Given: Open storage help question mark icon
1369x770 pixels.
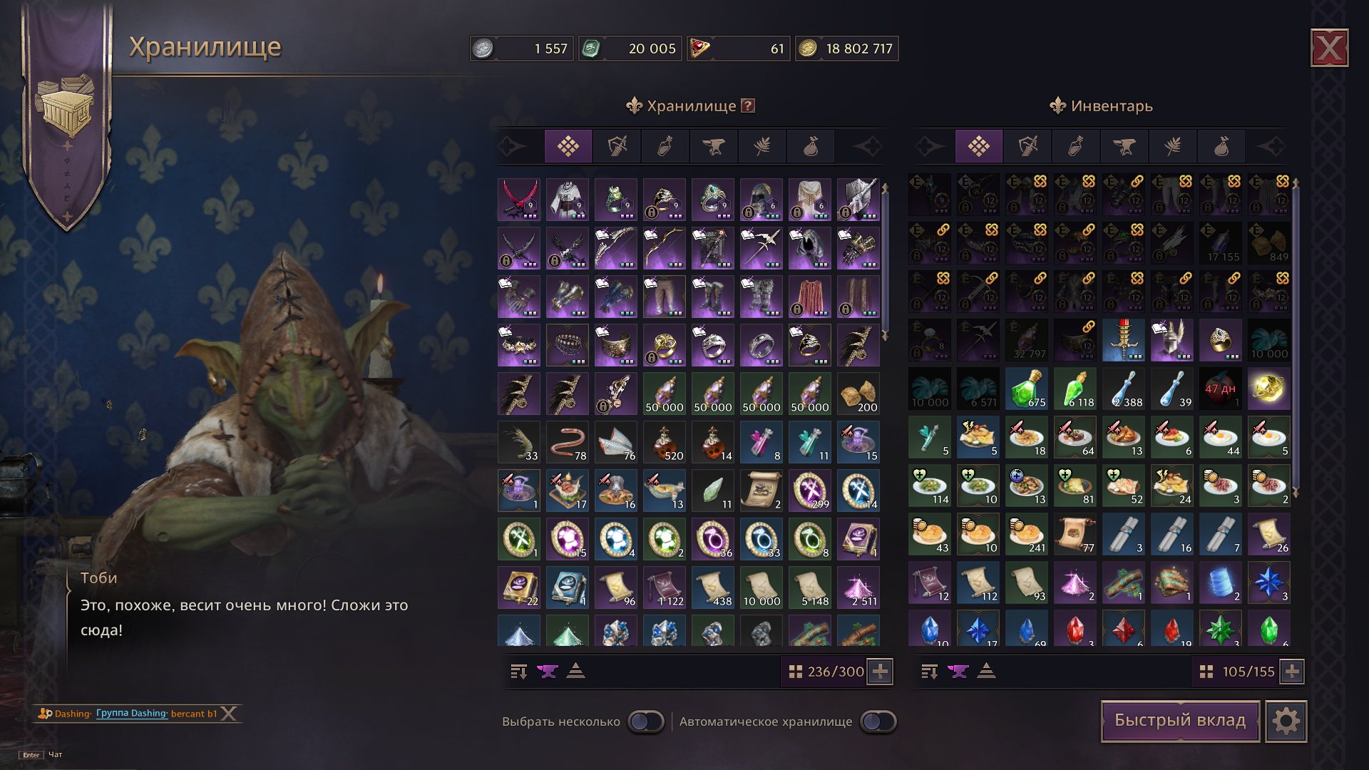Looking at the screenshot, I should tap(747, 106).
